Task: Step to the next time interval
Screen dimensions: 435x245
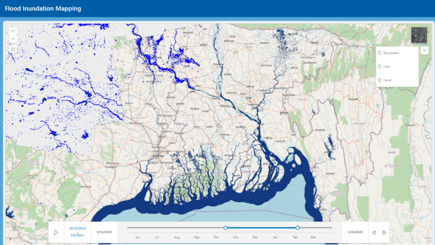Action: [x=384, y=233]
